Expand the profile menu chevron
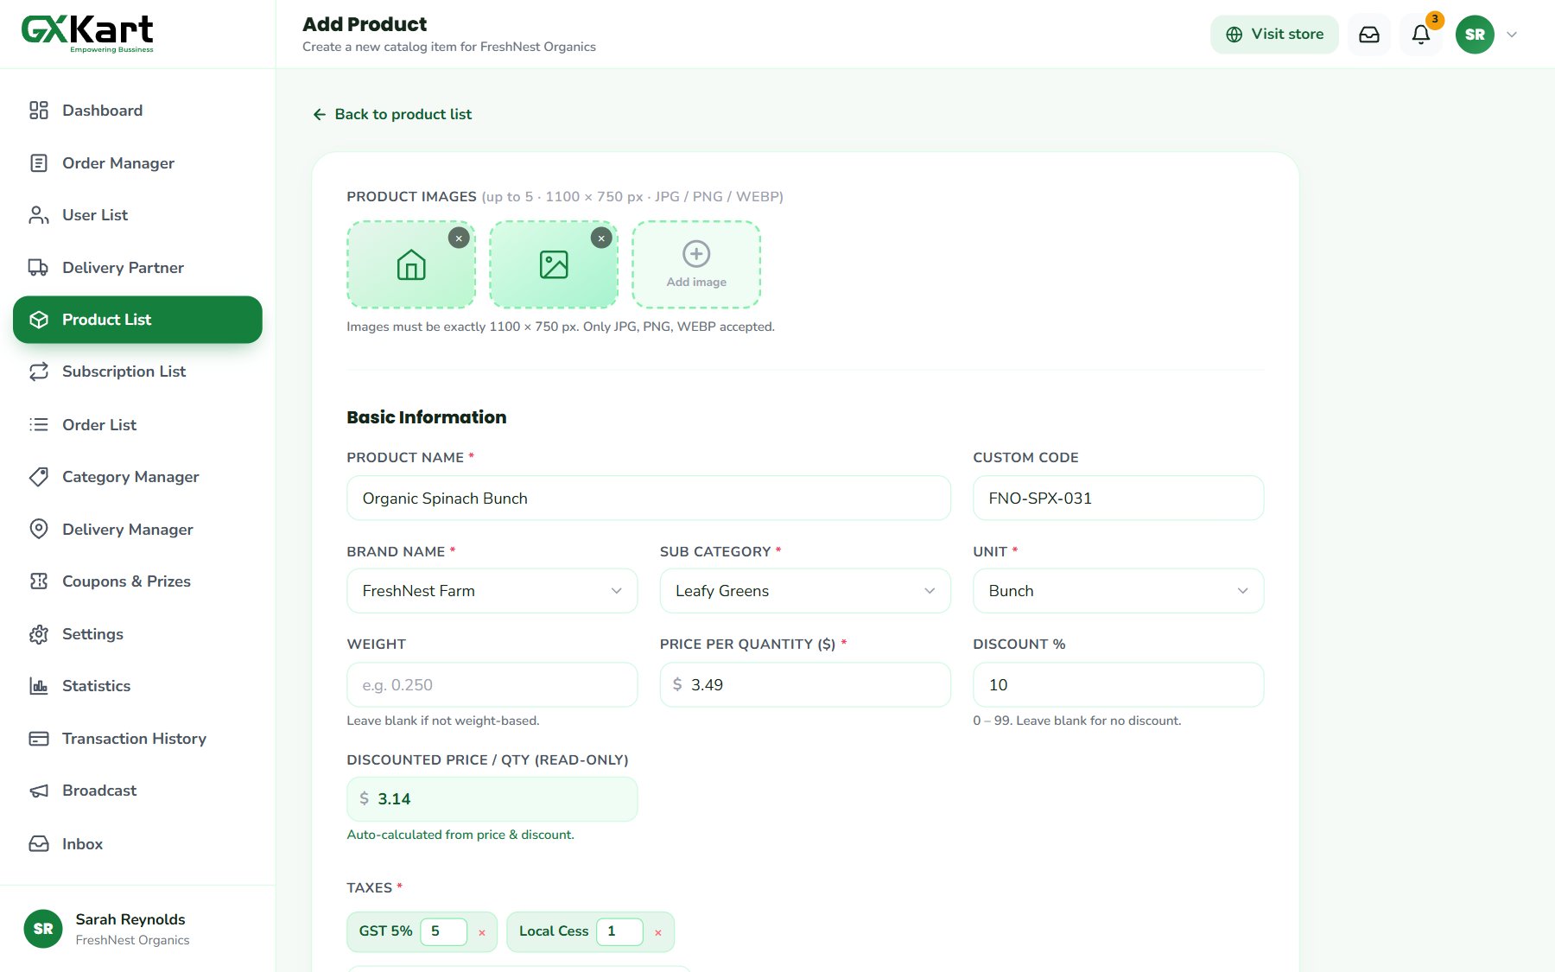The height and width of the screenshot is (972, 1555). [x=1512, y=35]
